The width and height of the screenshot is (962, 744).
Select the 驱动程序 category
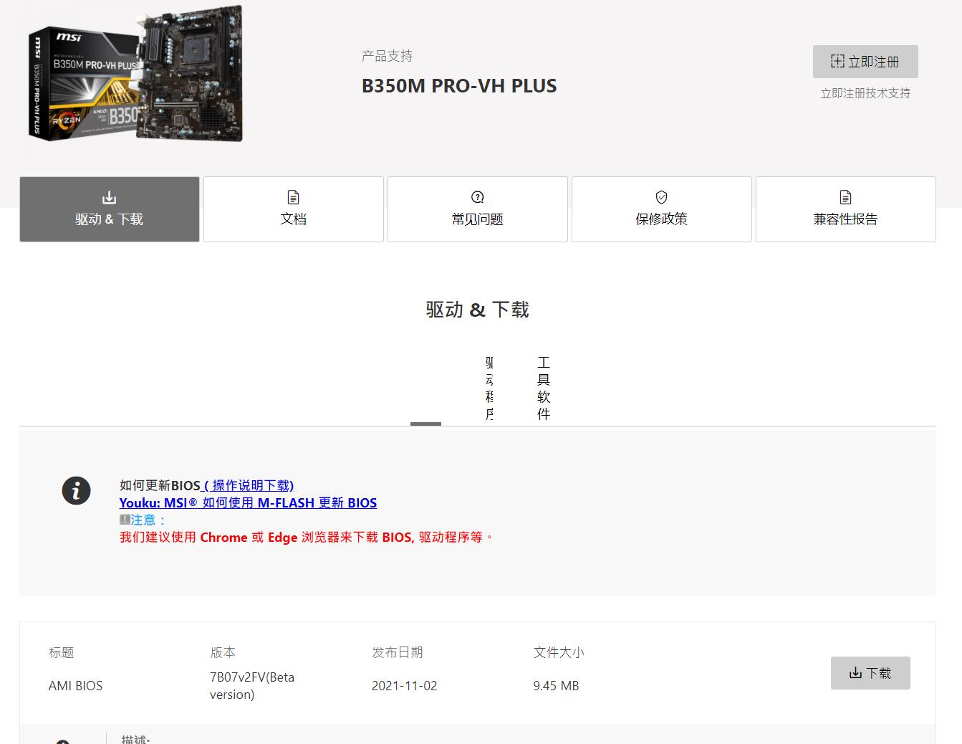(x=491, y=387)
